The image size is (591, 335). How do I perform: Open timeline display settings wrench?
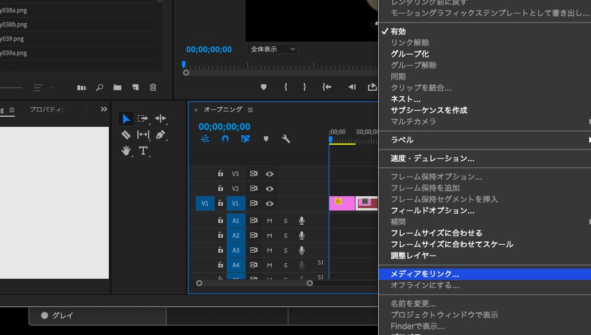point(285,139)
